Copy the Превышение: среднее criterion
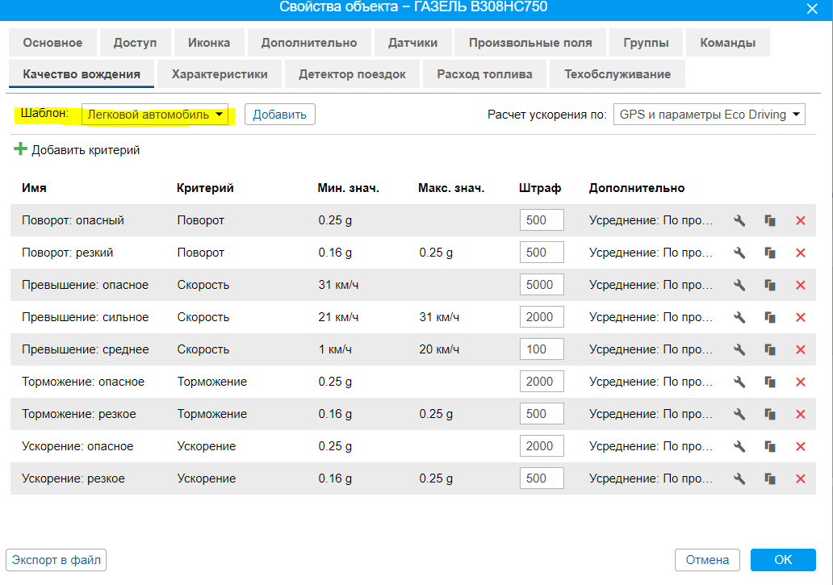This screenshot has height=585, width=833. [770, 349]
